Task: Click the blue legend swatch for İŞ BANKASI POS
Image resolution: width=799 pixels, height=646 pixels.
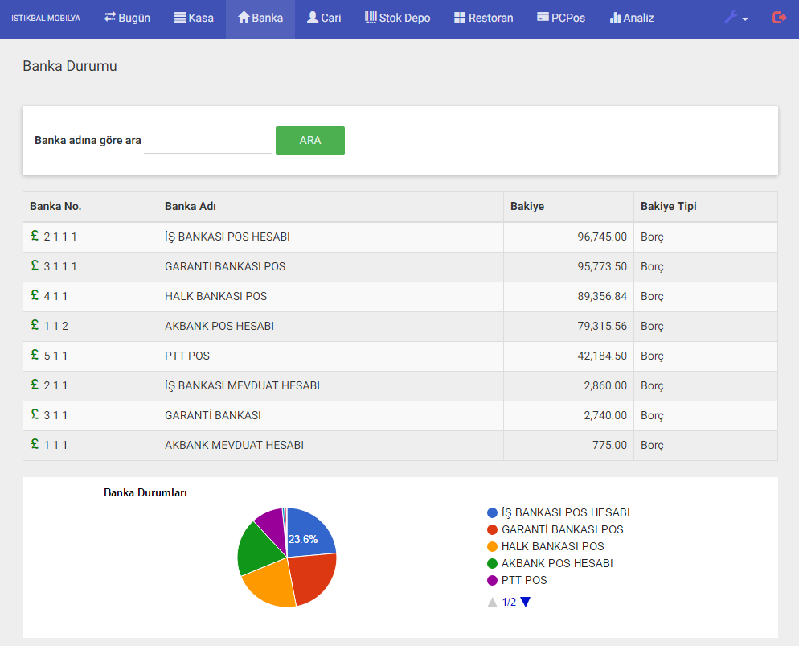Action: [492, 512]
